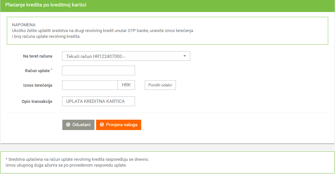Click the Iznos terećenja amount field
Screen dimensions: 335x175
pos(90,85)
